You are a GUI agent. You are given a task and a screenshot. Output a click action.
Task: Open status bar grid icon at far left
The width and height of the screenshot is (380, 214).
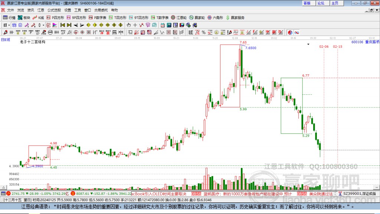[x=3, y=193]
